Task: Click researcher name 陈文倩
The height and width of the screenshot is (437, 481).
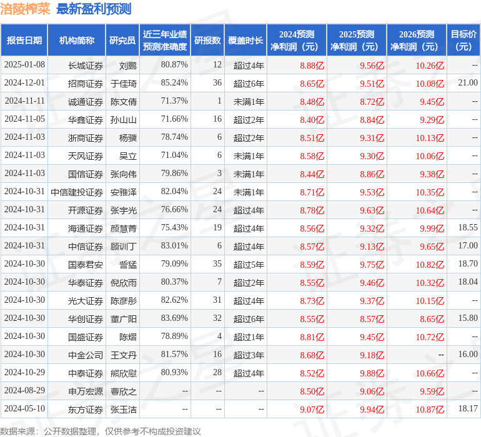Action: click(x=124, y=102)
